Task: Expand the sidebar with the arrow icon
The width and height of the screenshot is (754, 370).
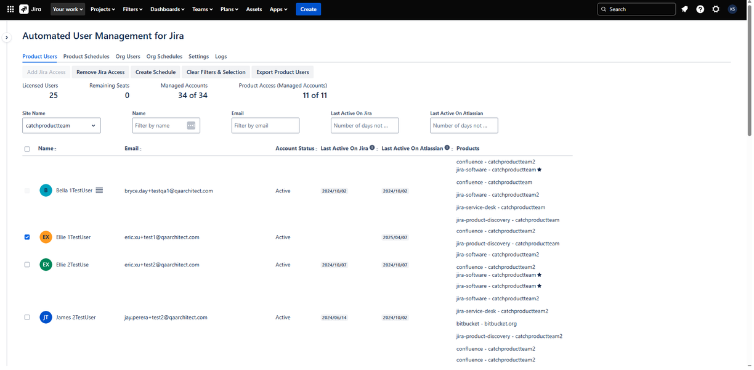Action: [7, 38]
